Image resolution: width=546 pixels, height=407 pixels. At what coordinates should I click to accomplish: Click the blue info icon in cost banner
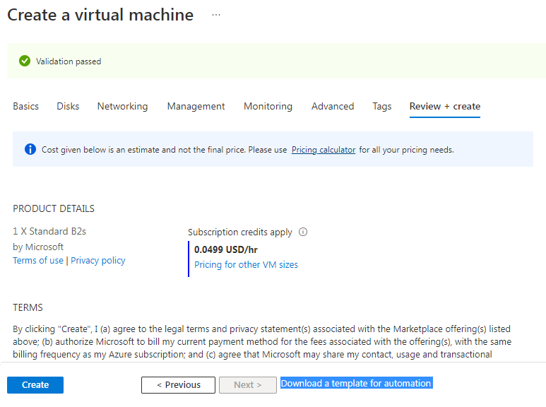click(30, 149)
